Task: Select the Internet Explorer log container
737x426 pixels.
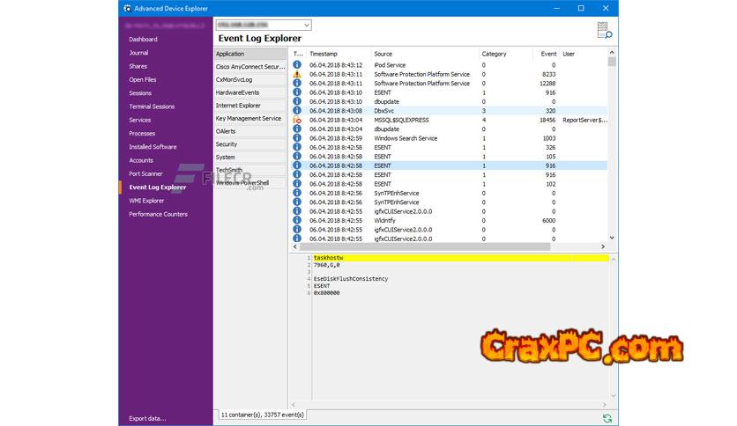Action: click(x=238, y=106)
